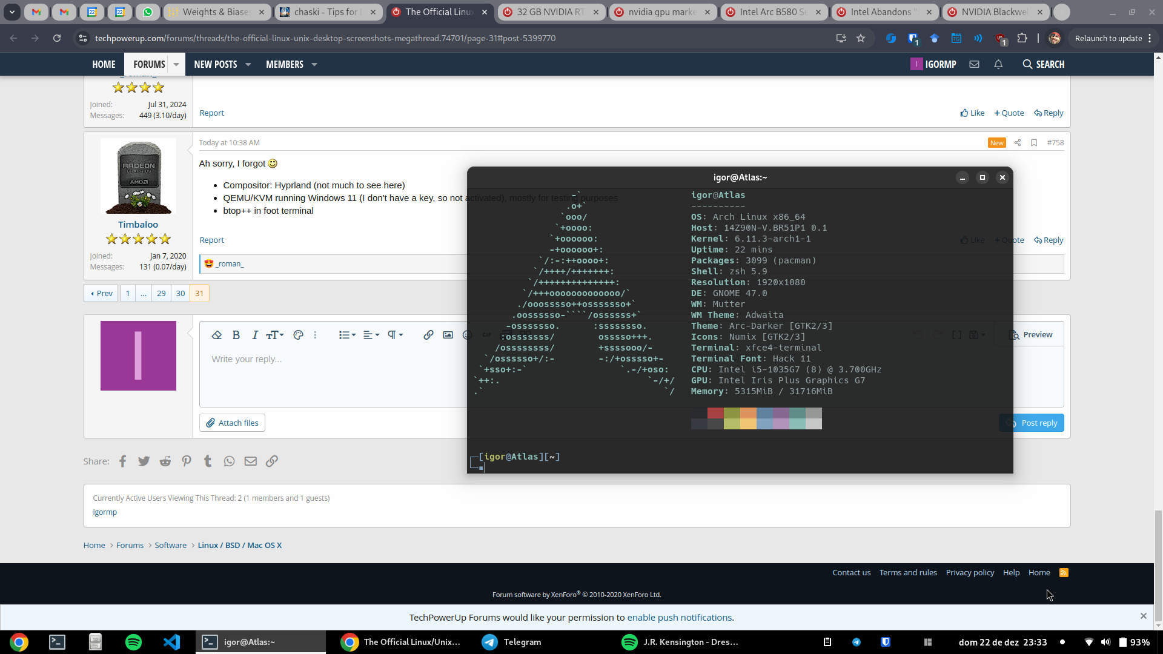
Task: Go to page 29 of thread
Action: coord(161,293)
